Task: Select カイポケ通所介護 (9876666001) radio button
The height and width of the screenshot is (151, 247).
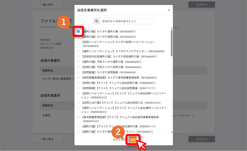Action: (x=78, y=32)
